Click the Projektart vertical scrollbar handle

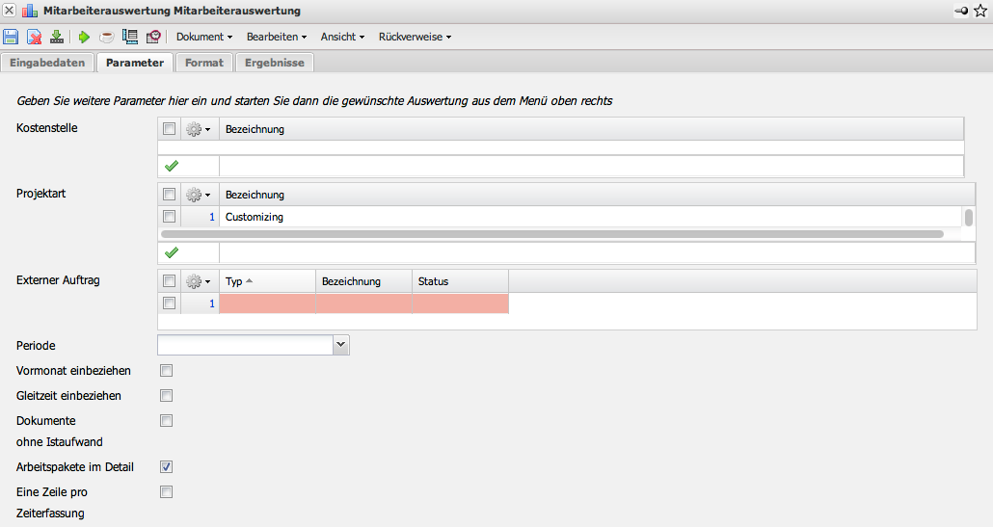tap(968, 218)
